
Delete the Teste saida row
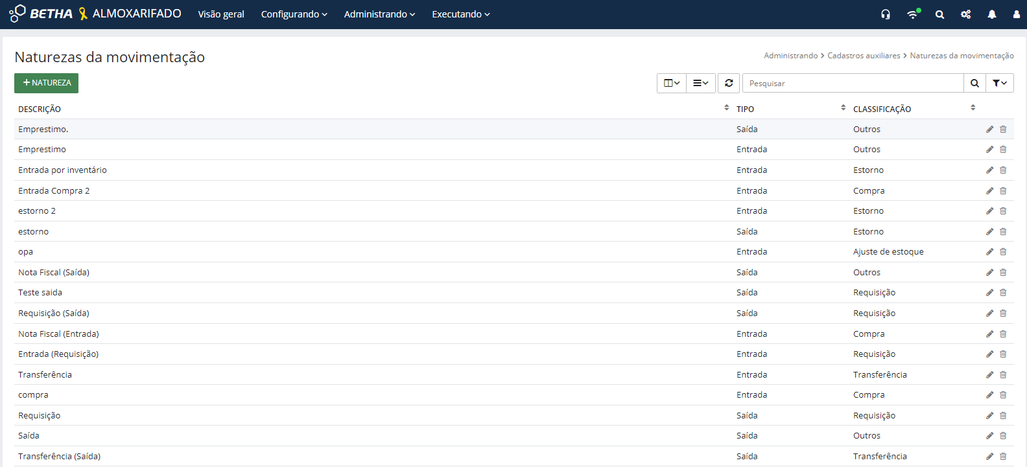[1003, 293]
